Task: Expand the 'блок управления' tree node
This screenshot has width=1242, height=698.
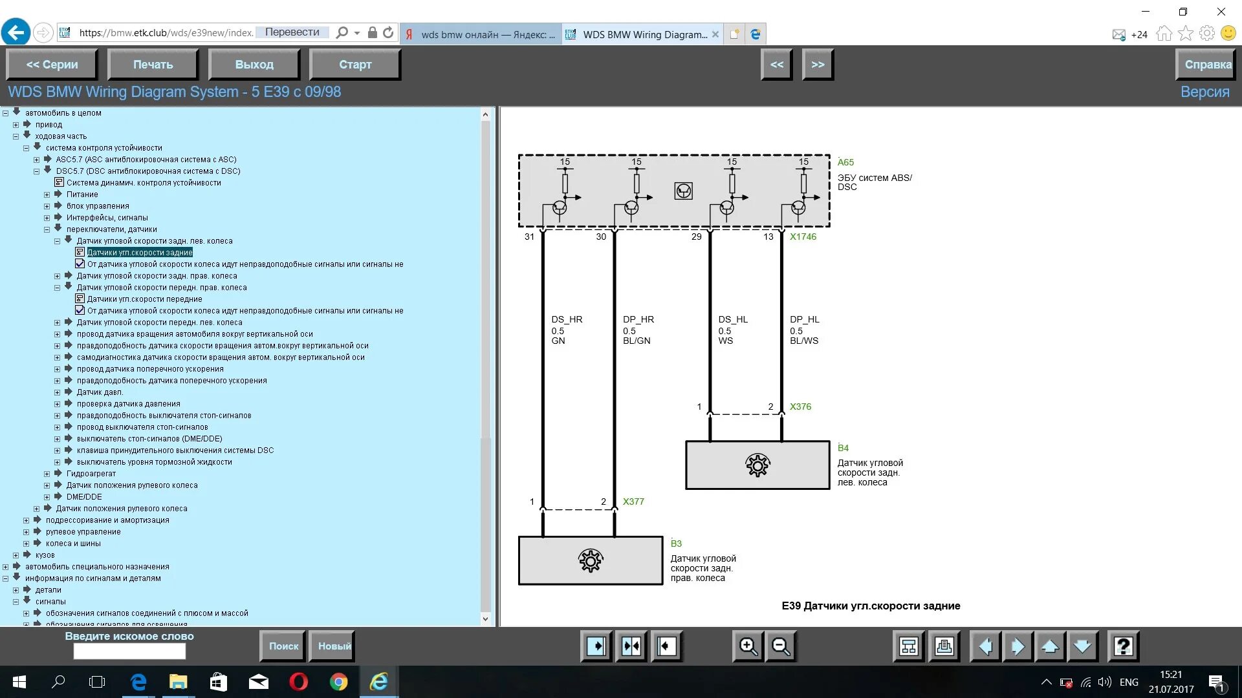Action: [x=47, y=206]
